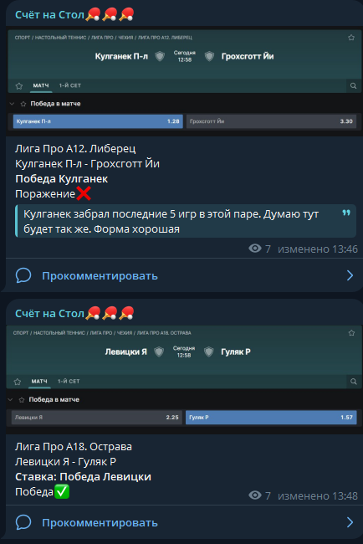Image resolution: width=363 pixels, height=544 pixels.
Task: Open search icon in Либерец match card
Action: (x=353, y=85)
